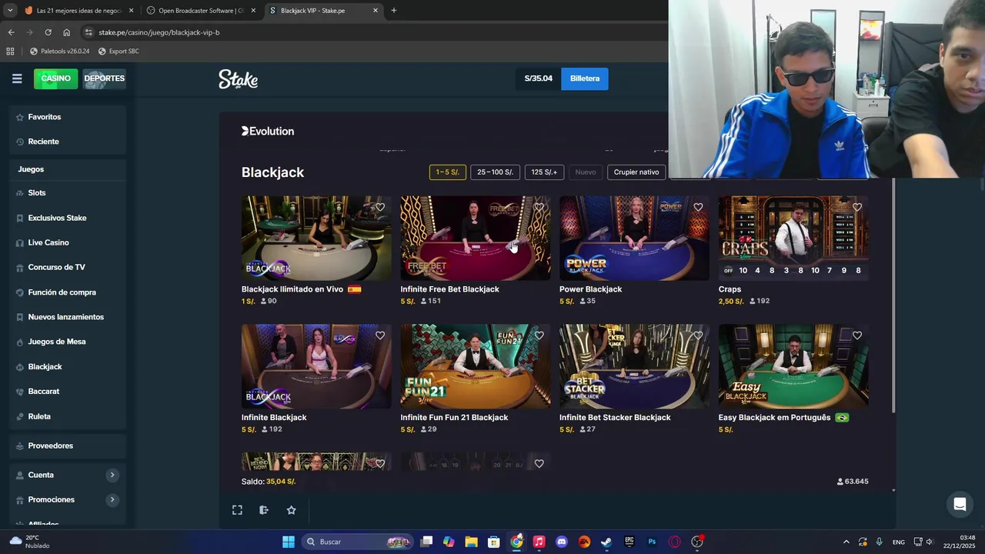Viewport: 985px width, 554px height.
Task: Favorite Easy Blackjack em Português heart
Action: 857,335
